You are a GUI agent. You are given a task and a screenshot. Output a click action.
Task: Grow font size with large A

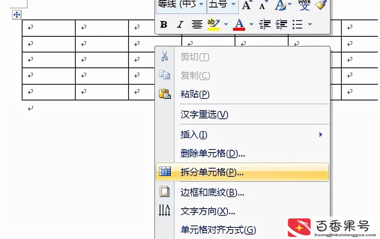click(x=247, y=5)
